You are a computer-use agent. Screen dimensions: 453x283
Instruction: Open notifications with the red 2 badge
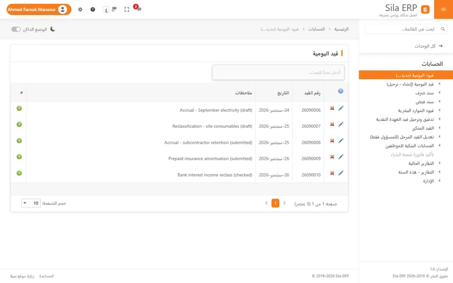[138, 8]
